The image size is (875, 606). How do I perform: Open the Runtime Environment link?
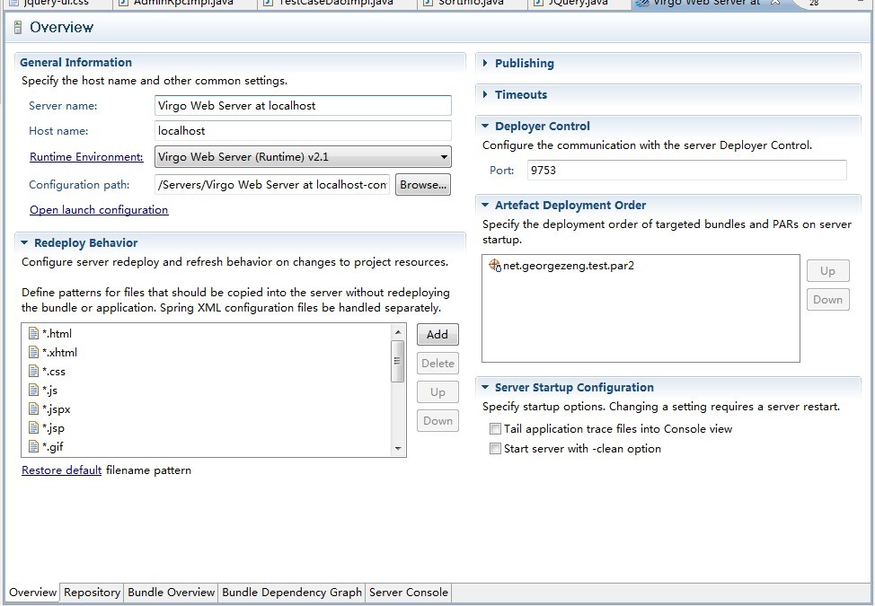tap(86, 156)
